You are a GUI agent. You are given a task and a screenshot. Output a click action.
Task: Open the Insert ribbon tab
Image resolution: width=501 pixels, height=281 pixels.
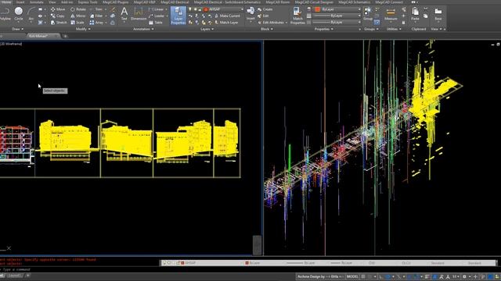click(x=20, y=2)
